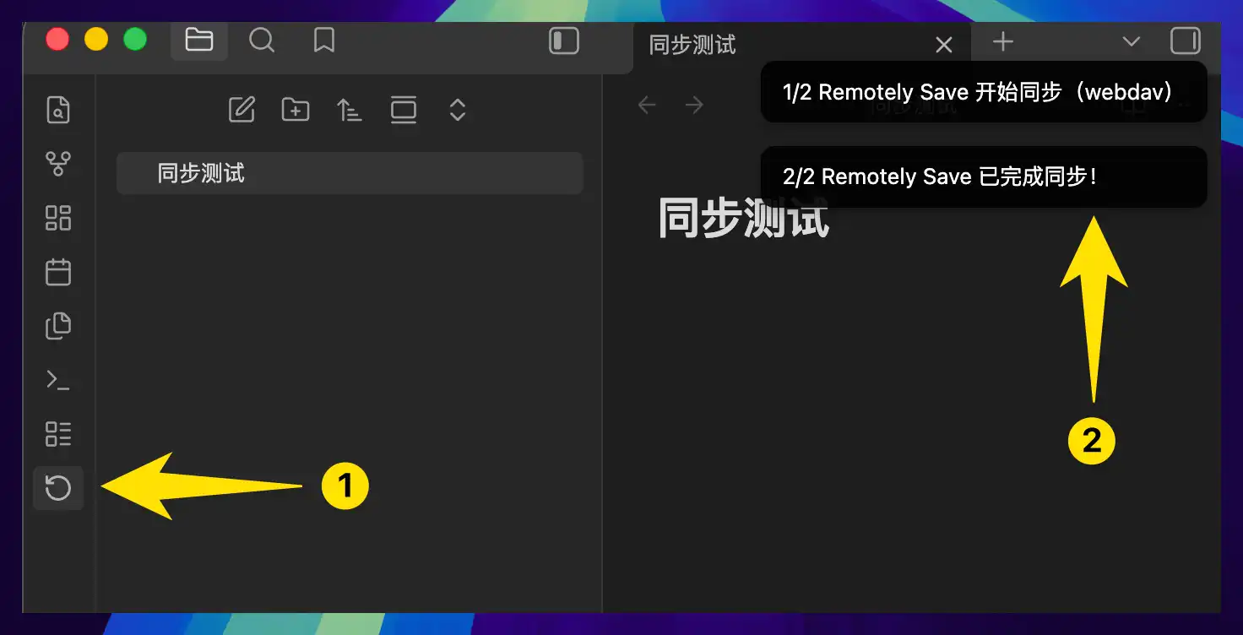Dismiss the 已完成同步 notification
This screenshot has width=1243, height=635.
(x=984, y=176)
